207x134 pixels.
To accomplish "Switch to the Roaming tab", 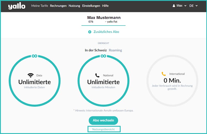I will click(115, 50).
